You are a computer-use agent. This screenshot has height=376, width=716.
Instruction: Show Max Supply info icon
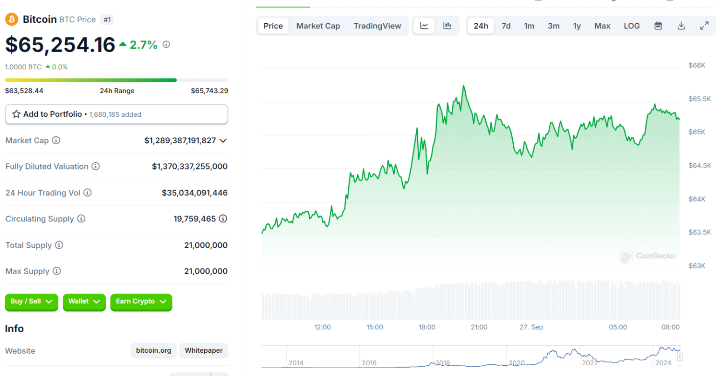click(56, 271)
